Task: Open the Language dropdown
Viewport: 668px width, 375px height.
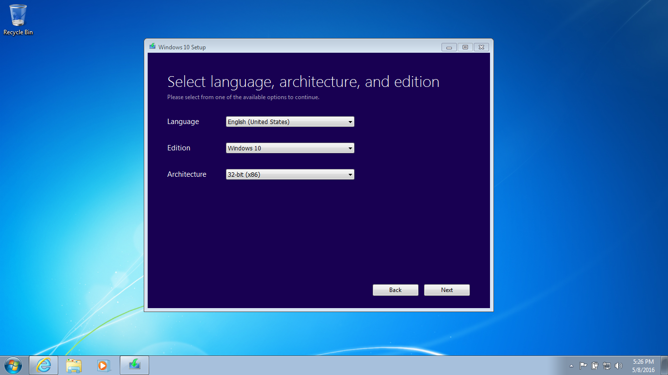Action: 290,122
